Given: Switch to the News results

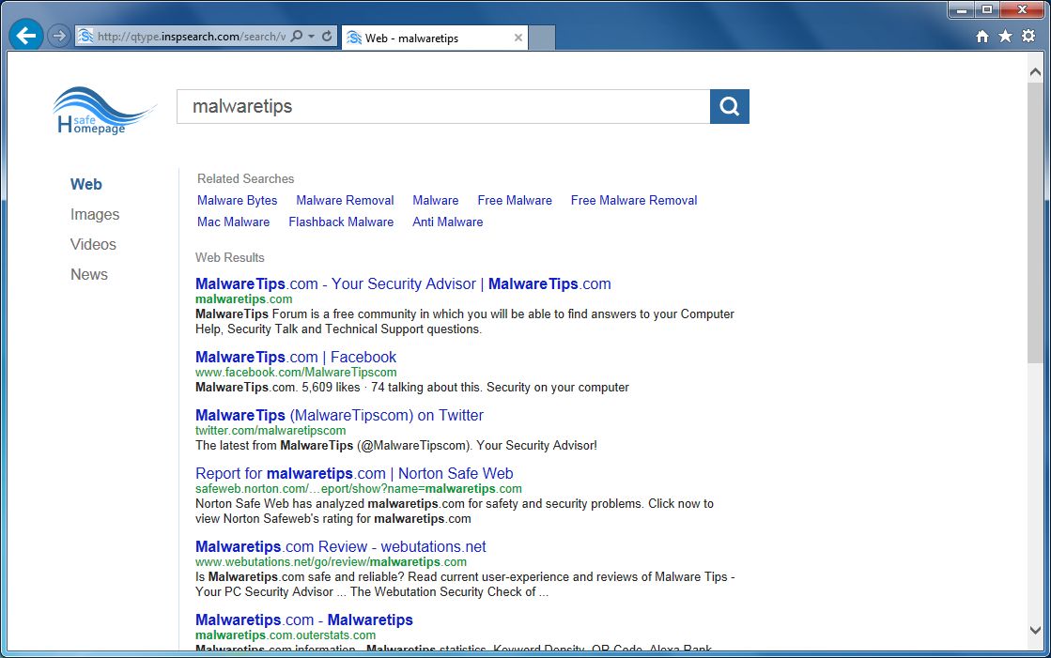Looking at the screenshot, I should pos(89,274).
